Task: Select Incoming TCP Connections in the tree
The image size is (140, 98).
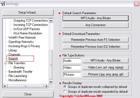Action: point(31,25)
